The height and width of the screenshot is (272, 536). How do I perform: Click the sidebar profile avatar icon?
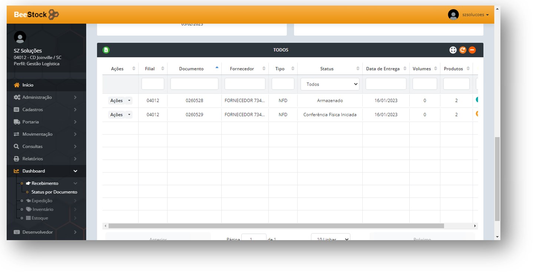pos(20,37)
